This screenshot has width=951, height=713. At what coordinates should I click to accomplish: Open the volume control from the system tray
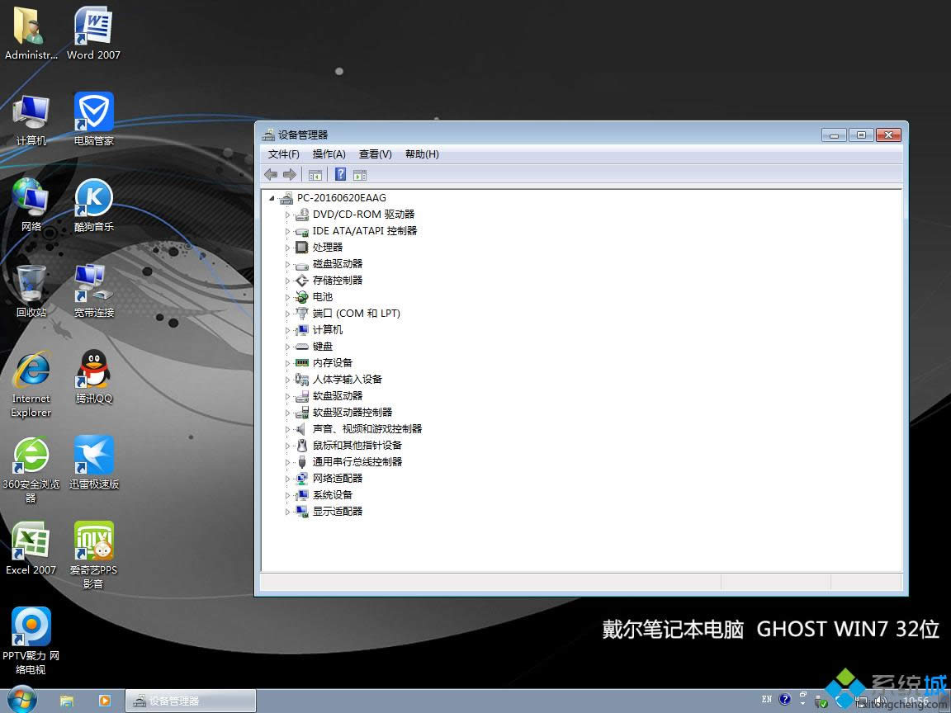tap(881, 701)
